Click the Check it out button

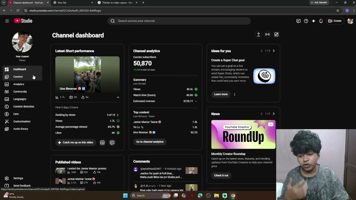tap(221, 176)
